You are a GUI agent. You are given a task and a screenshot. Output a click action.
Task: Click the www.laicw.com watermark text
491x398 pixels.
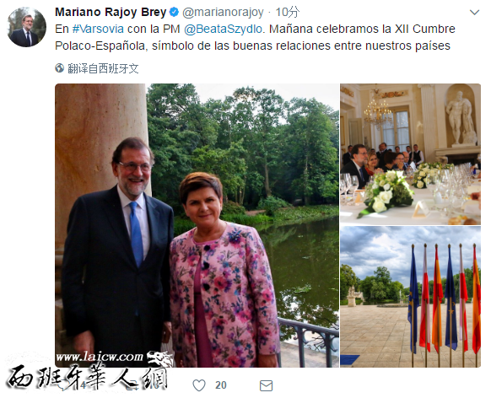point(100,357)
